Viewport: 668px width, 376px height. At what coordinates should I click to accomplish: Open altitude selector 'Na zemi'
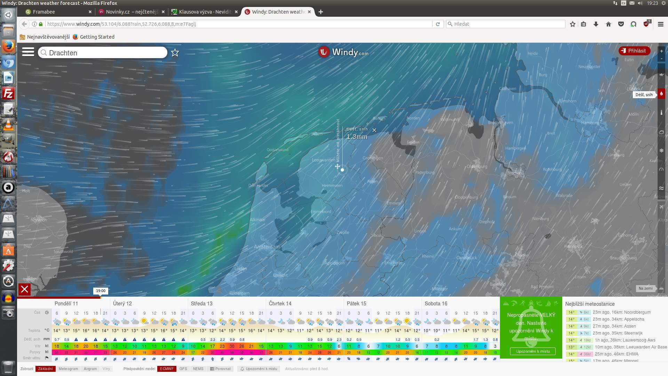[645, 288]
